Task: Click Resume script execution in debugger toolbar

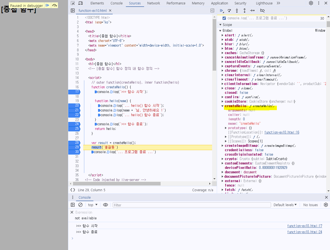Action: (x=222, y=10)
